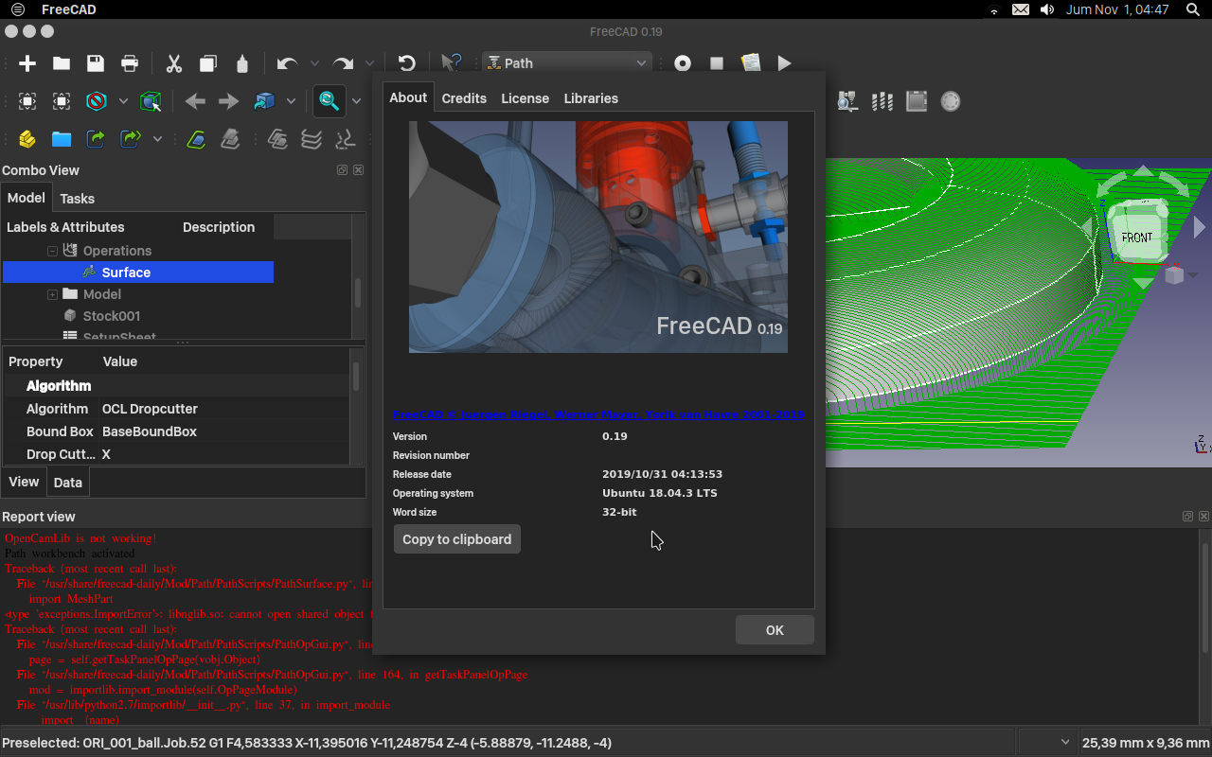Click the gray square panel icon
The width and height of the screenshot is (1212, 757).
(x=917, y=101)
